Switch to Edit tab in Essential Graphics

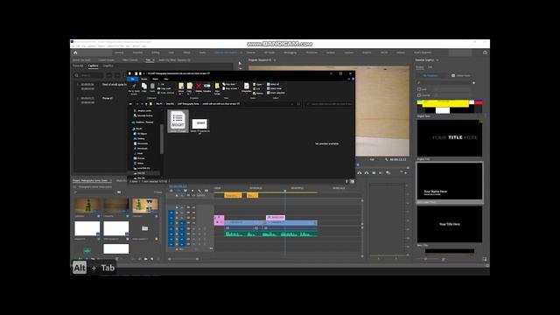pos(430,66)
